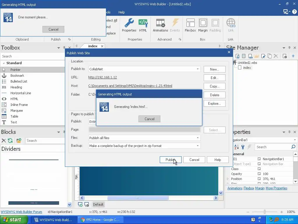Toggle the Object Type property marker box
298x224 pixels.
(x=259, y=164)
